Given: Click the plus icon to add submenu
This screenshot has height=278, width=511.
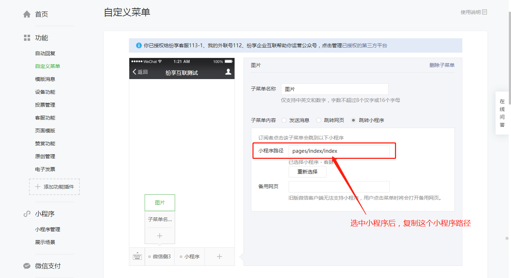Looking at the screenshot, I should 160,236.
